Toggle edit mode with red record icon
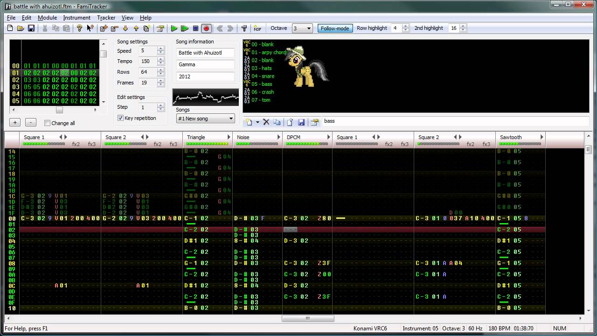Viewport: 597px width, 336px height. pos(207,28)
